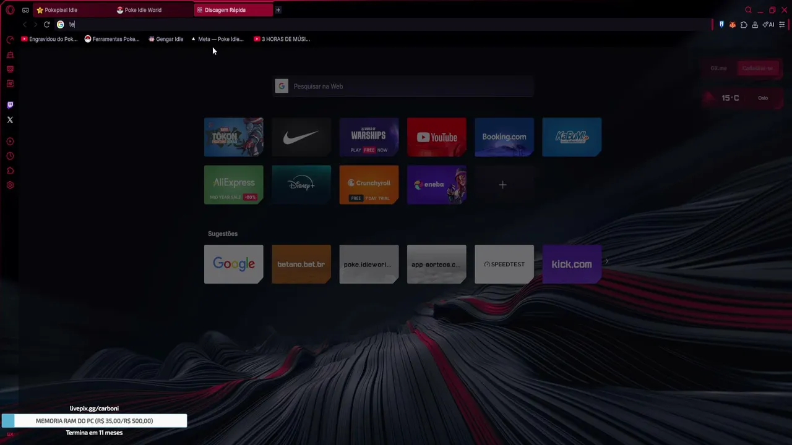Select the Discagem Rápida tab
This screenshot has width=792, height=445.
233,10
